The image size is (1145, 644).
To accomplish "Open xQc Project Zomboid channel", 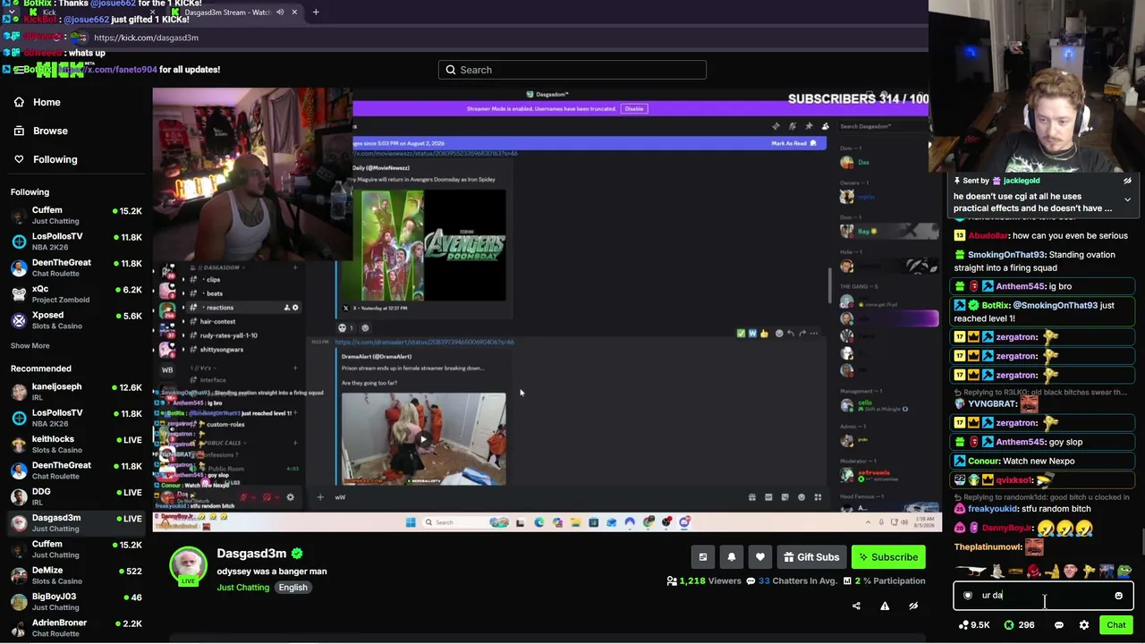I will pyautogui.click(x=76, y=294).
